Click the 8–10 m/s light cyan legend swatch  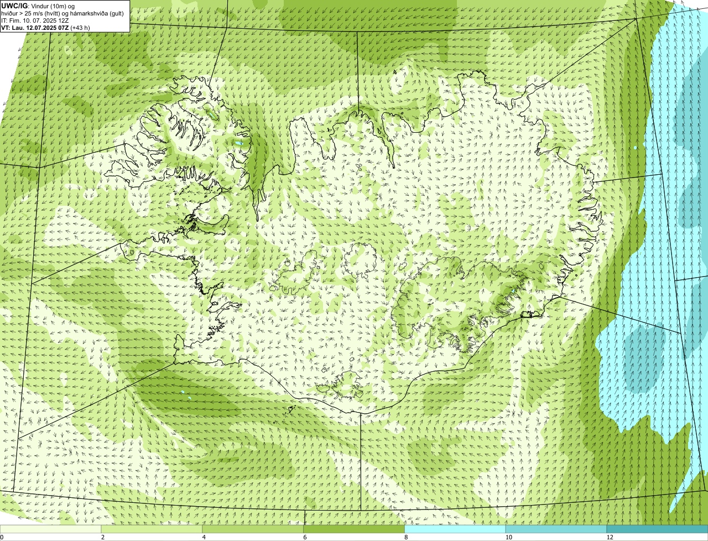tap(456, 529)
